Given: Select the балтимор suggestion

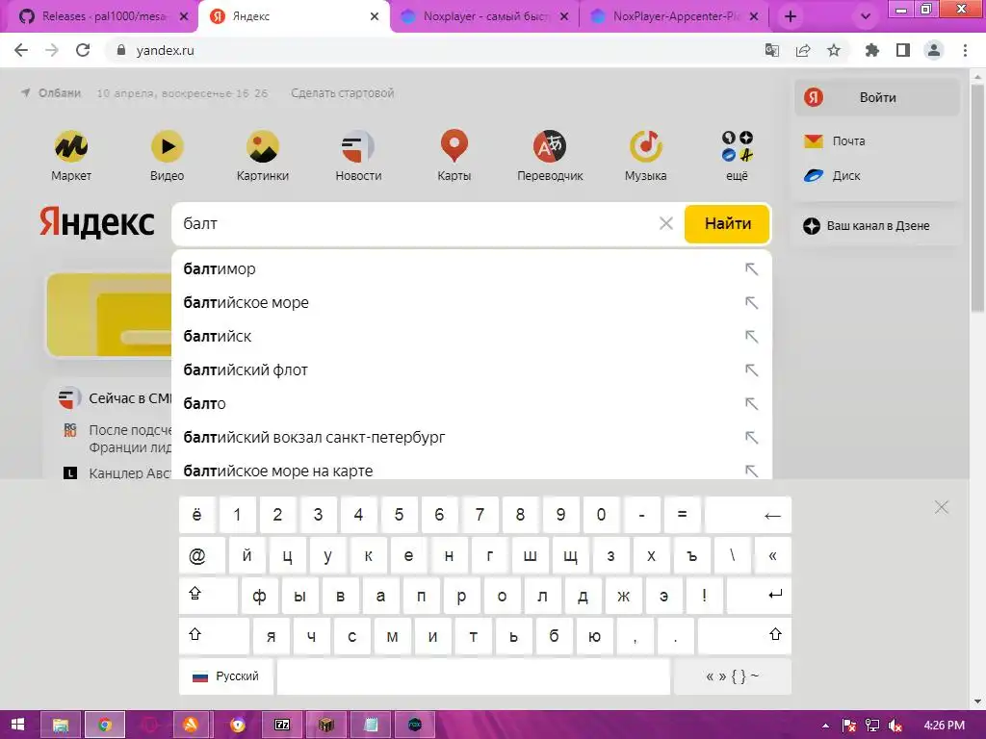Looking at the screenshot, I should tap(471, 269).
